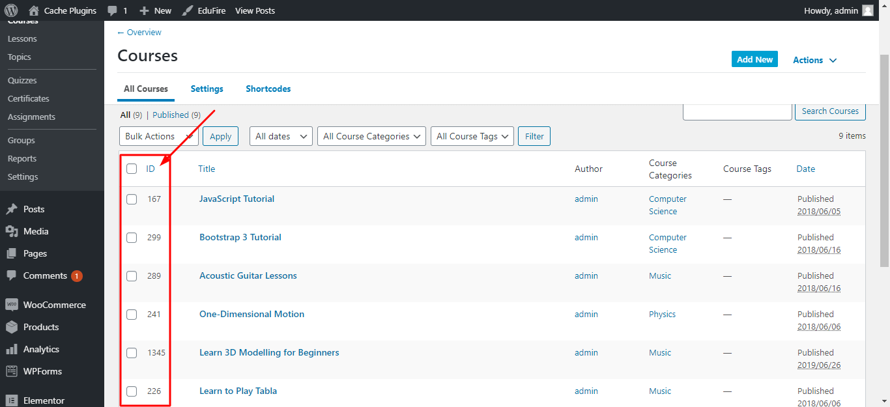Click the Comments bubble icon in sidebar

coord(12,276)
